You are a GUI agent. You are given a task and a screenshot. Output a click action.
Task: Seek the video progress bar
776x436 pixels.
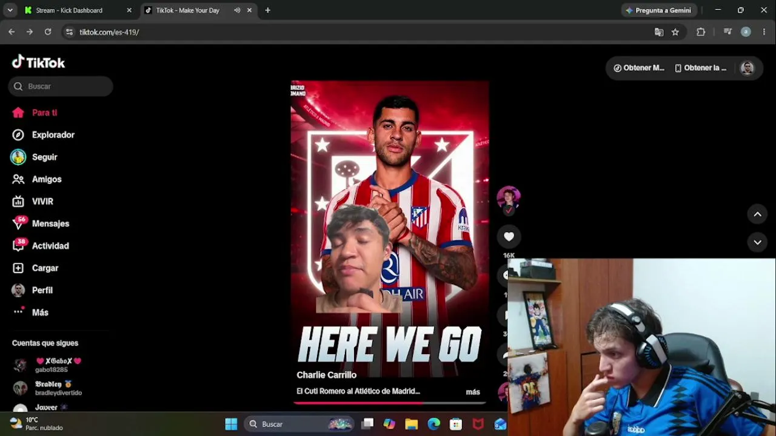tap(390, 401)
